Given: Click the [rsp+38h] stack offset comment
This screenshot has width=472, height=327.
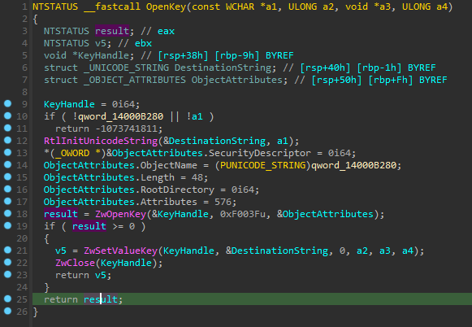Looking at the screenshot, I should tap(183, 55).
